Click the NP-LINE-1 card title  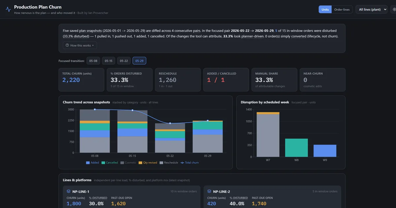pyautogui.click(x=81, y=191)
